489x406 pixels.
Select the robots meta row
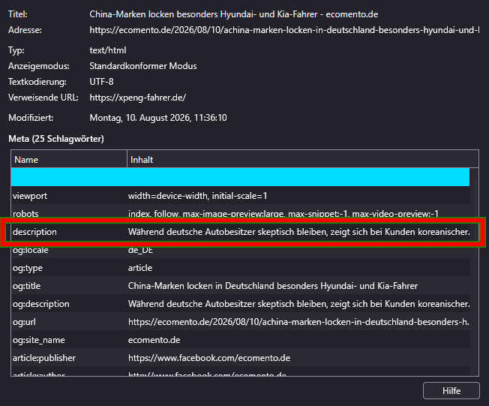tap(240, 214)
